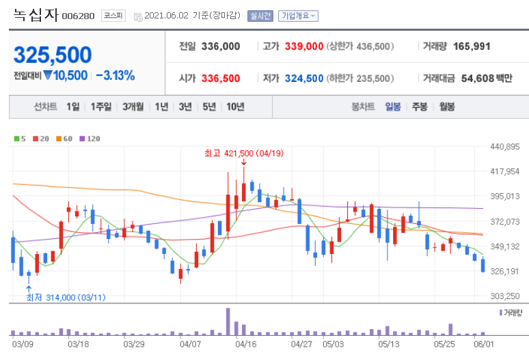Select the 3년 line chart period
This screenshot has height=357, width=529.
point(185,106)
